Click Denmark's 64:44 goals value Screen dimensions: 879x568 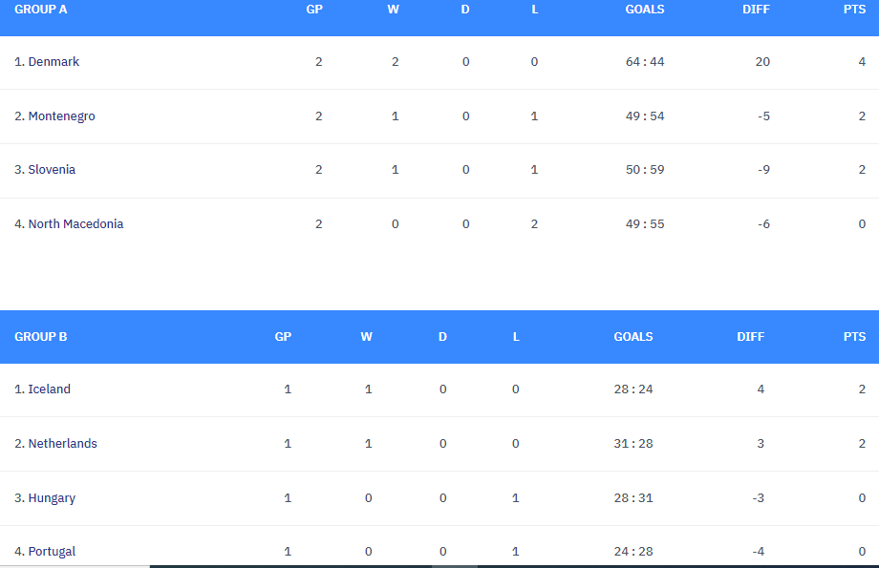645,62
